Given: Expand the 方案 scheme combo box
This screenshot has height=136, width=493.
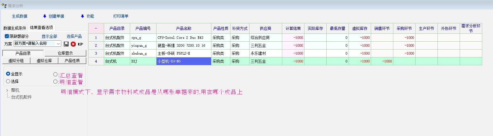Looking at the screenshot, I should click(x=58, y=44).
